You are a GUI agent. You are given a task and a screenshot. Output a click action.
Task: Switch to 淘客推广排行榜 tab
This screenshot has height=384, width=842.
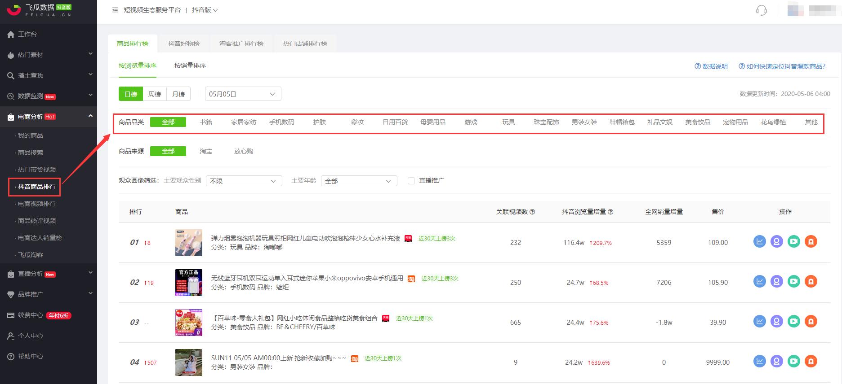[241, 44]
